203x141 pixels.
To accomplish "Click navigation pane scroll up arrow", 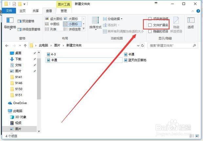I will 39,53.
